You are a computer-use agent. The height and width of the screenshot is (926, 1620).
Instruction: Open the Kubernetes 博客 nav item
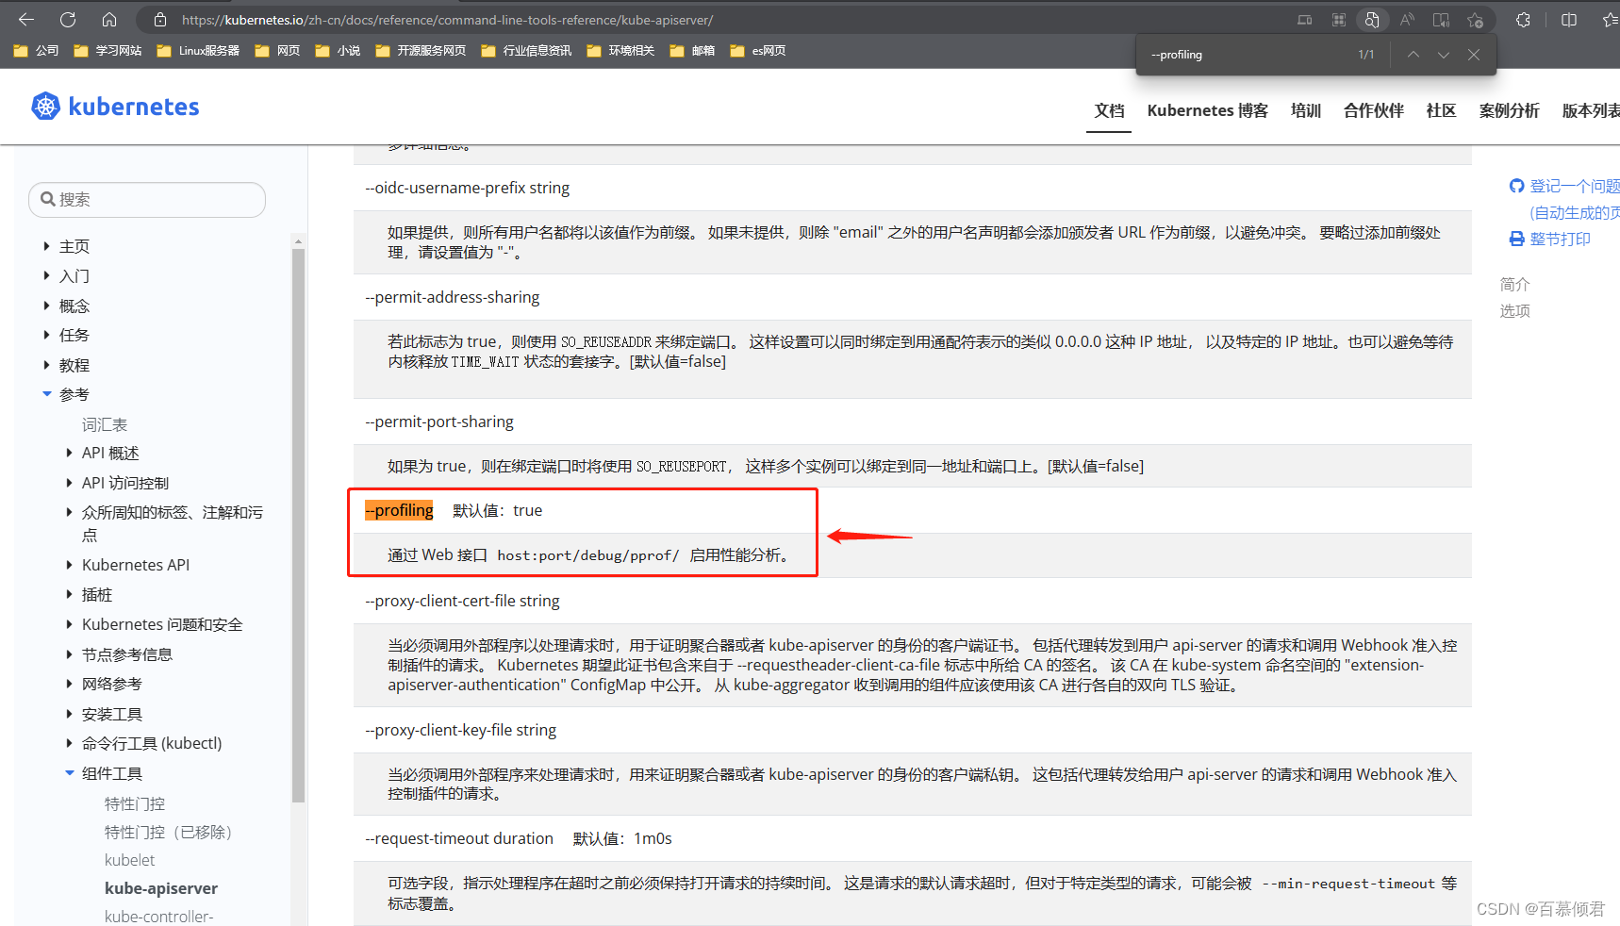1207,110
